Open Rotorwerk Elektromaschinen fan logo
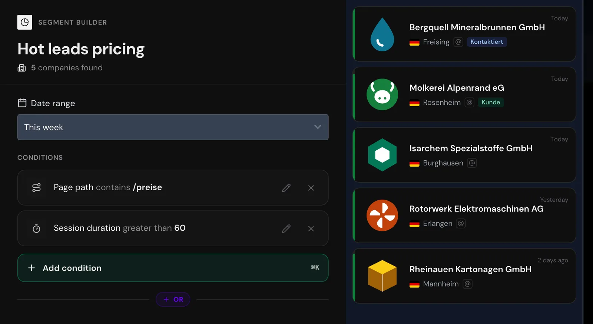Image resolution: width=593 pixels, height=324 pixels. pos(382,216)
